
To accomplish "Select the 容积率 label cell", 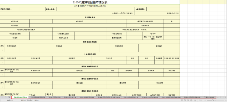I will [153, 34].
